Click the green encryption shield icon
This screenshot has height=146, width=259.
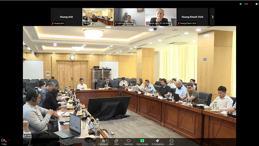click(x=241, y=4)
